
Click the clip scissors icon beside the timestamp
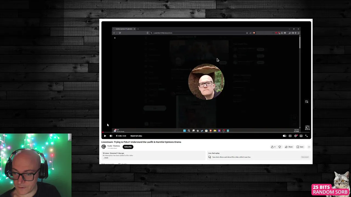pos(117,136)
